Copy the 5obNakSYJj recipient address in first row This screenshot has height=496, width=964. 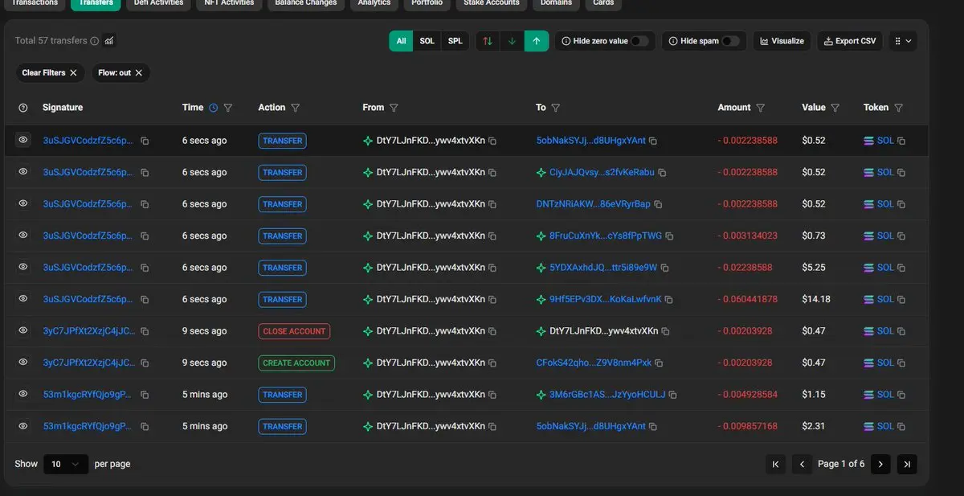click(x=653, y=141)
